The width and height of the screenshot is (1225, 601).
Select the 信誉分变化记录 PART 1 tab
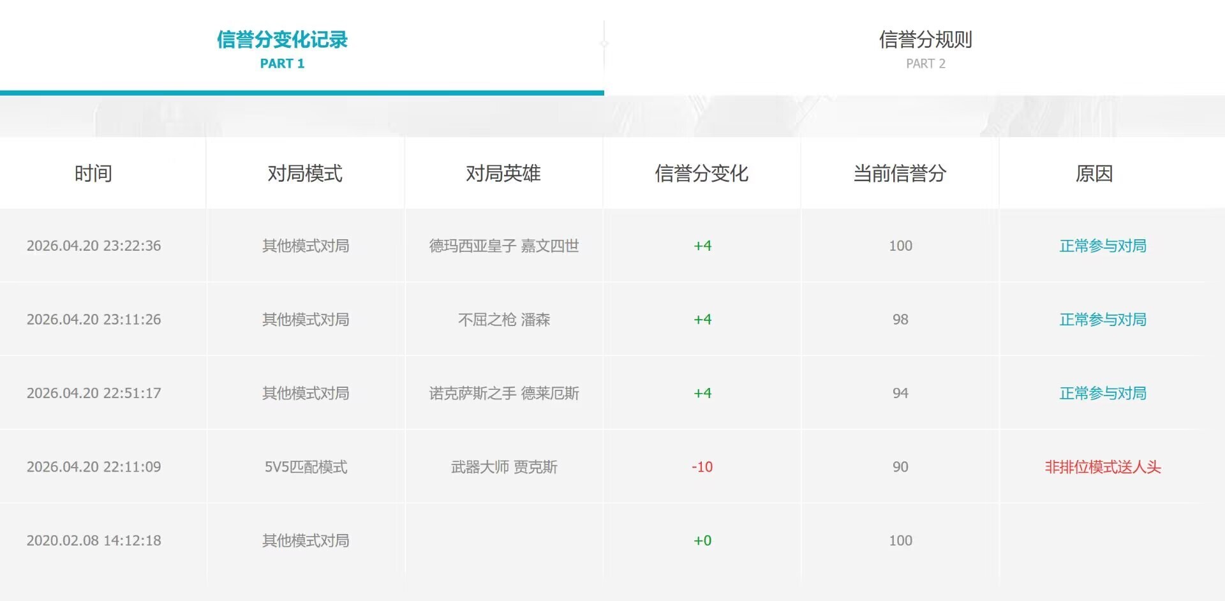click(282, 48)
